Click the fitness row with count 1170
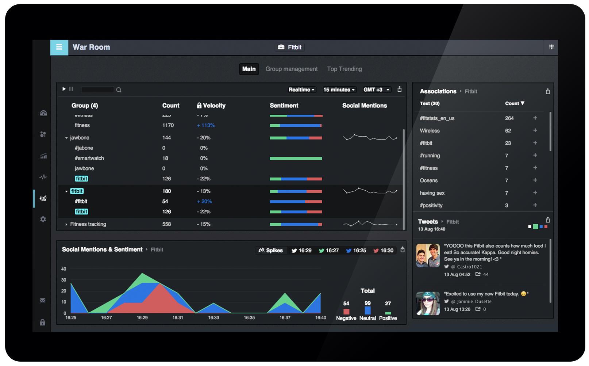The width and height of the screenshot is (589, 366). tap(231, 125)
